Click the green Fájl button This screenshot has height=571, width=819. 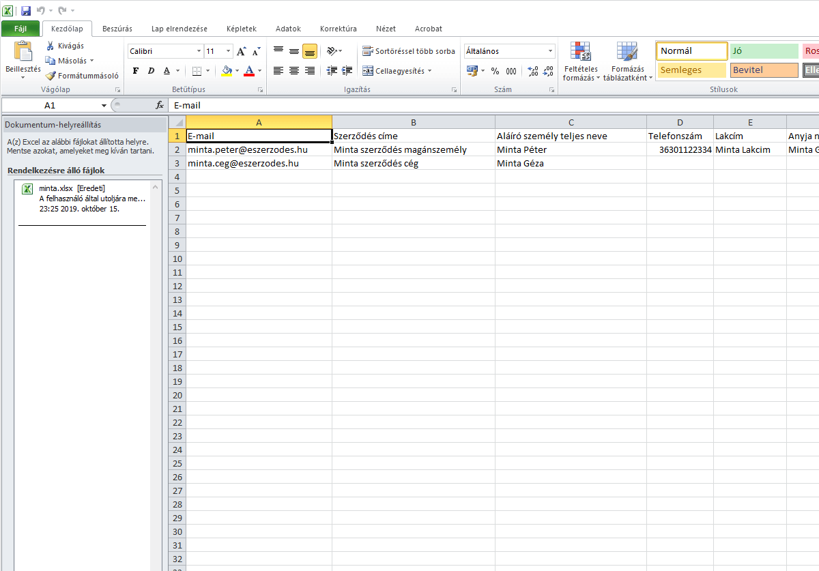[20, 29]
